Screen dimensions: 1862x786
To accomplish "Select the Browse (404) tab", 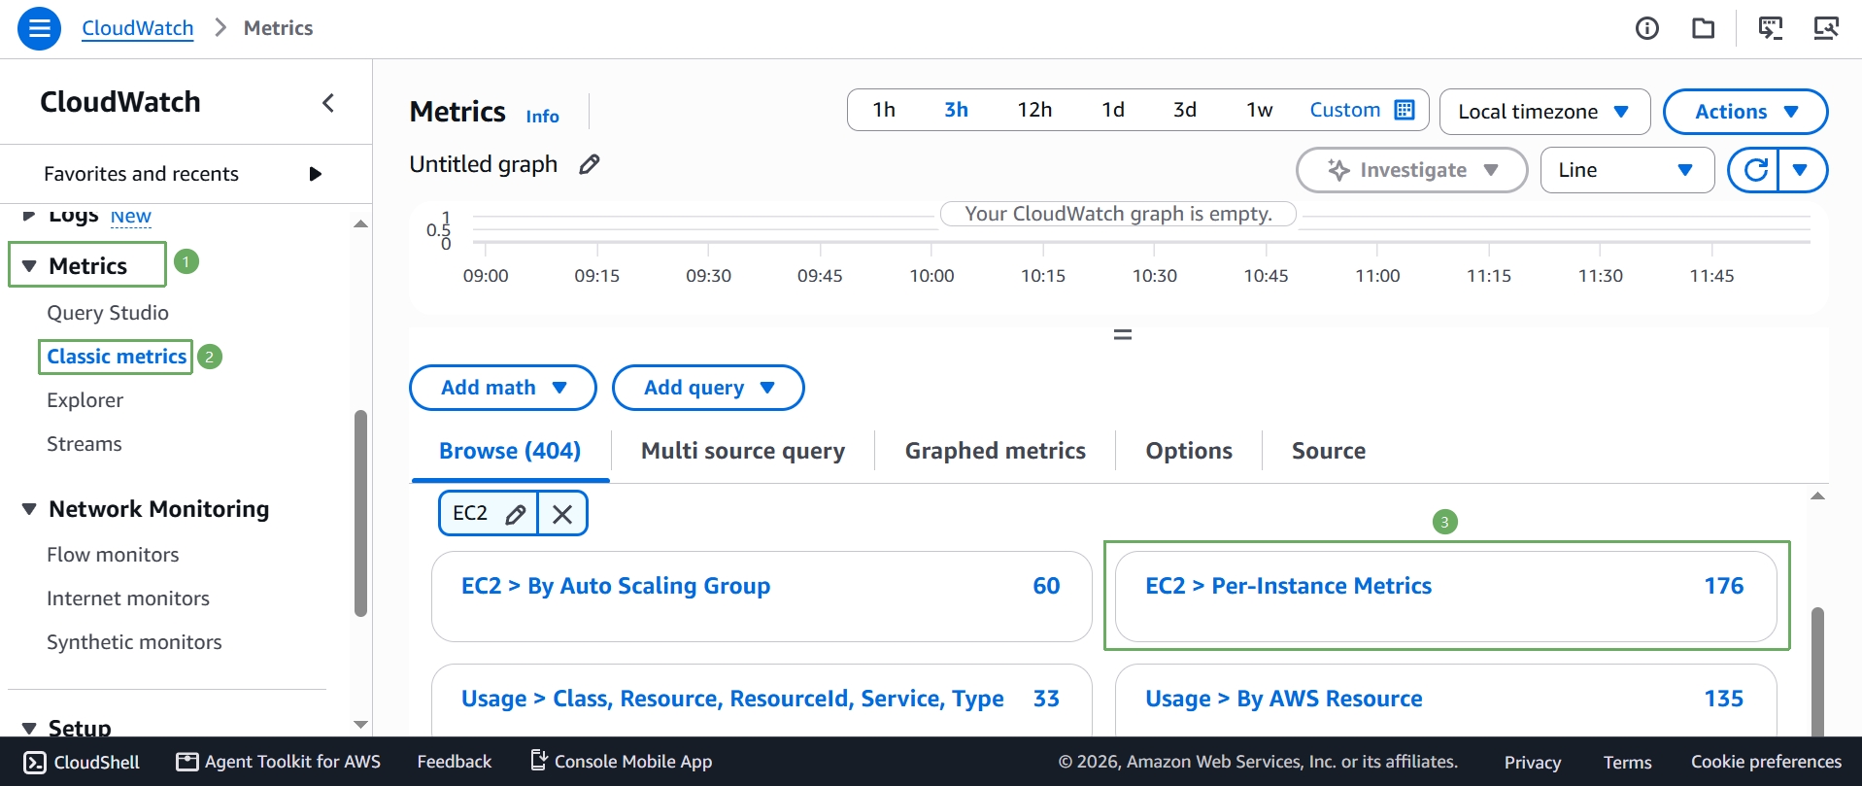I will tap(510, 451).
